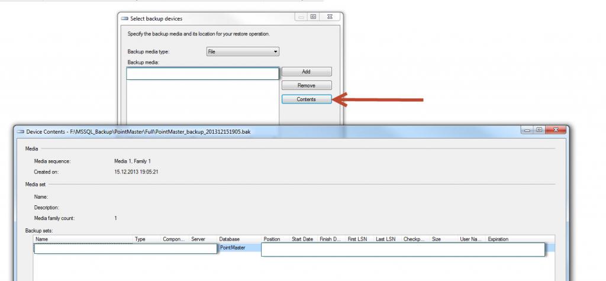Maximize the Device Contents window
Image resolution: width=606 pixels, height=281 pixels.
[539, 130]
